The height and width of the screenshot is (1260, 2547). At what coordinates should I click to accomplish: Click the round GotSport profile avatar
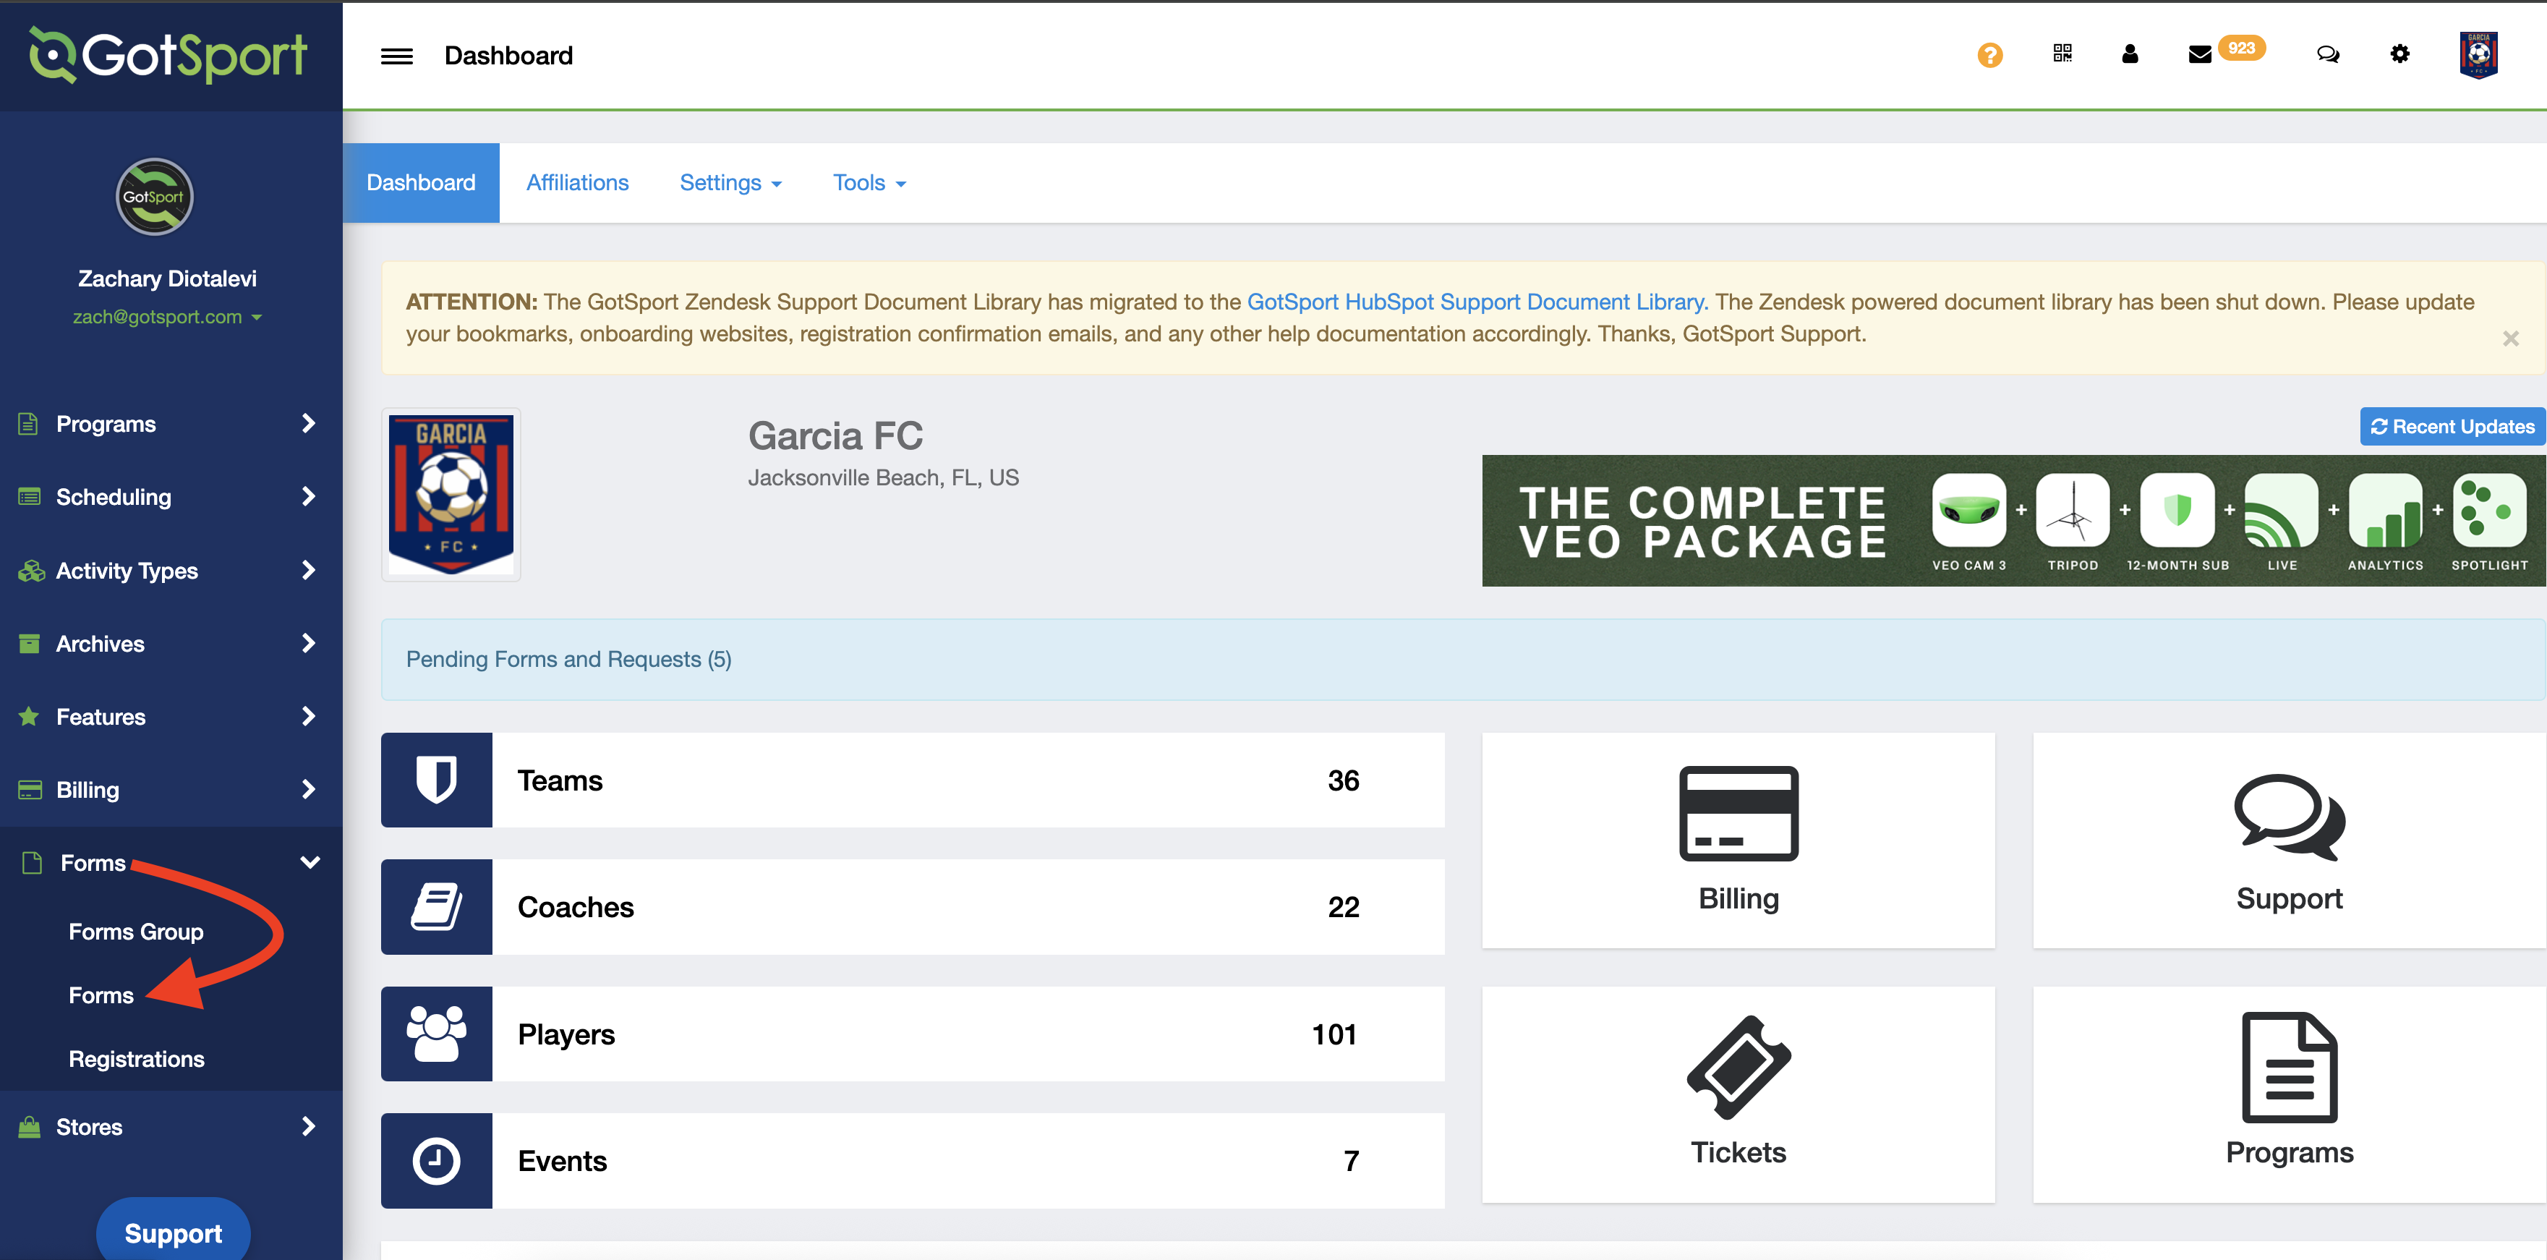pyautogui.click(x=154, y=197)
